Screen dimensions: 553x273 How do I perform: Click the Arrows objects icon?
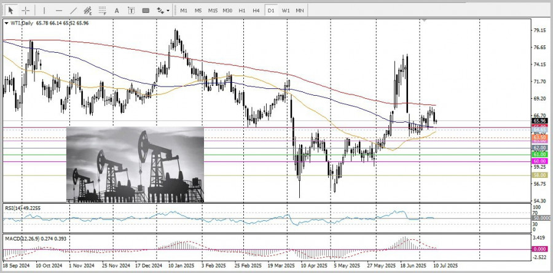pos(160,10)
